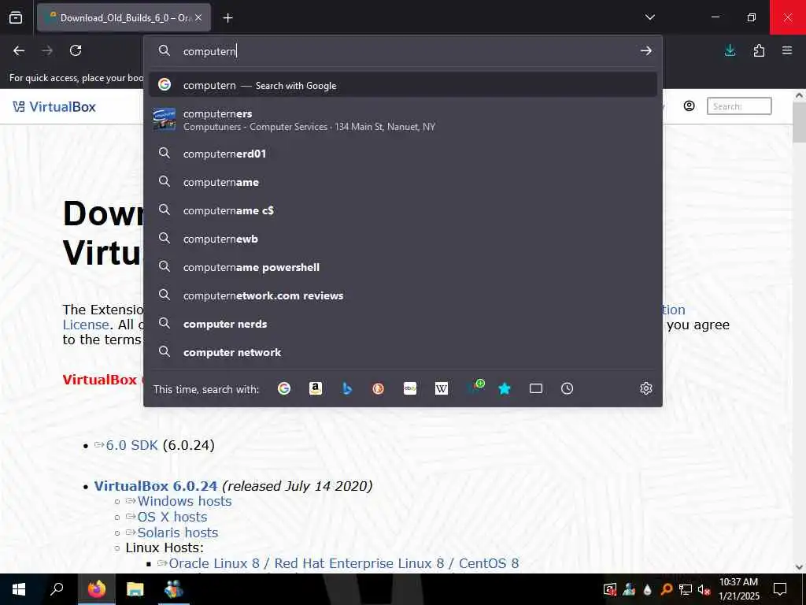This screenshot has width=806, height=605.
Task: Open the network tray icon
Action: [x=686, y=589]
